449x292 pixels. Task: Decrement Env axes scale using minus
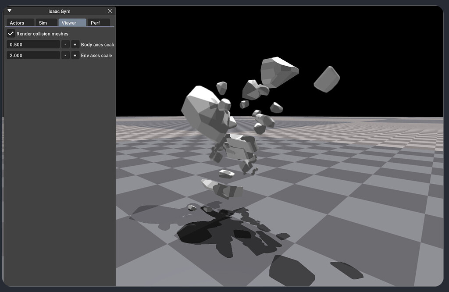coord(65,55)
